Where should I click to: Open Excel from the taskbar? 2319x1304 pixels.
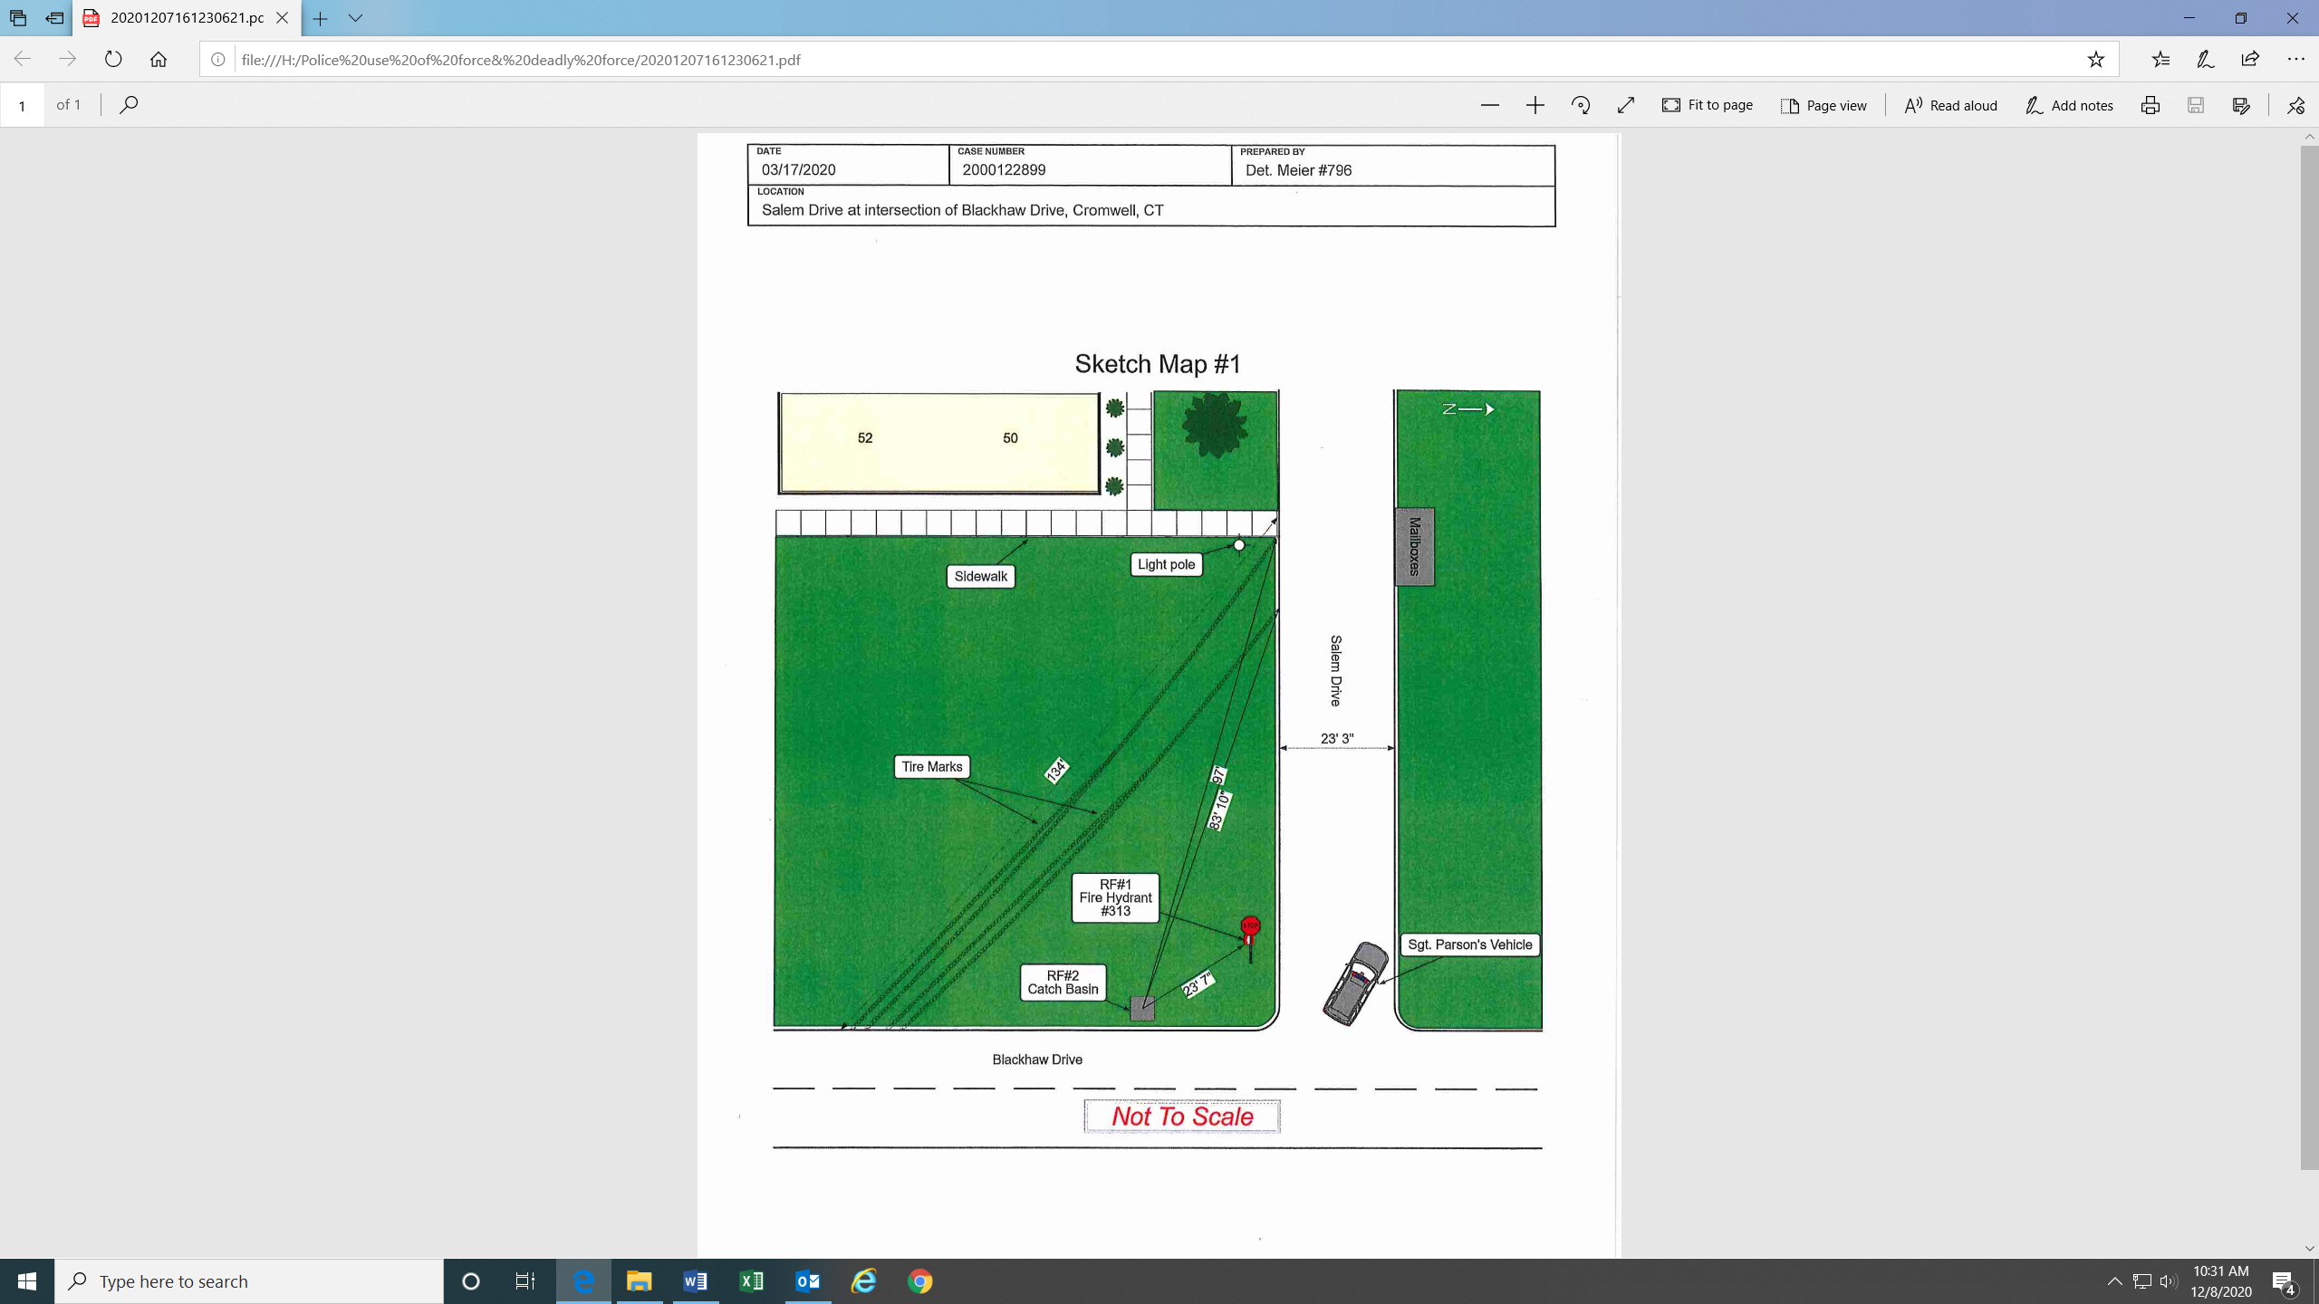coord(751,1281)
